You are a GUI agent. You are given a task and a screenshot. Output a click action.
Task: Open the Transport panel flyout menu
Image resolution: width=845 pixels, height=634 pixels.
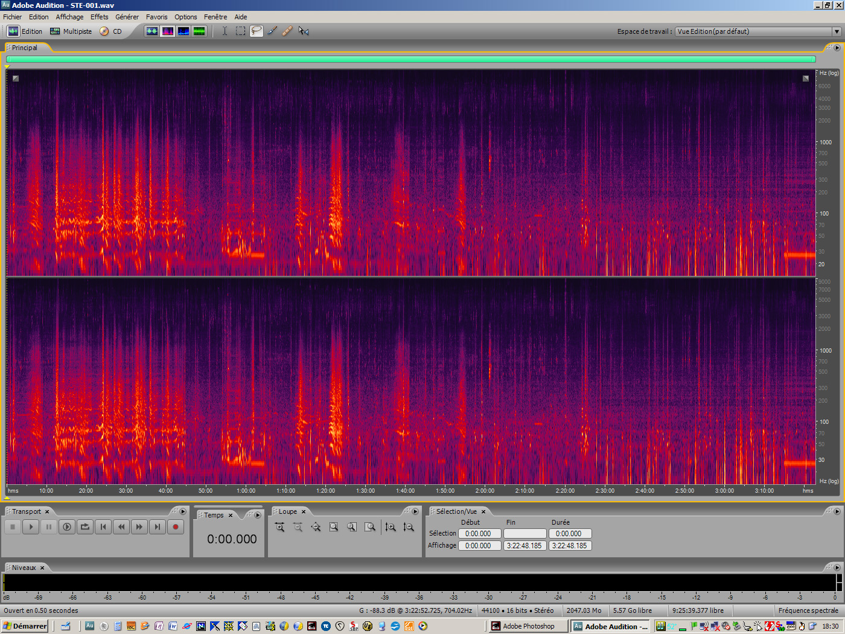[x=183, y=511]
